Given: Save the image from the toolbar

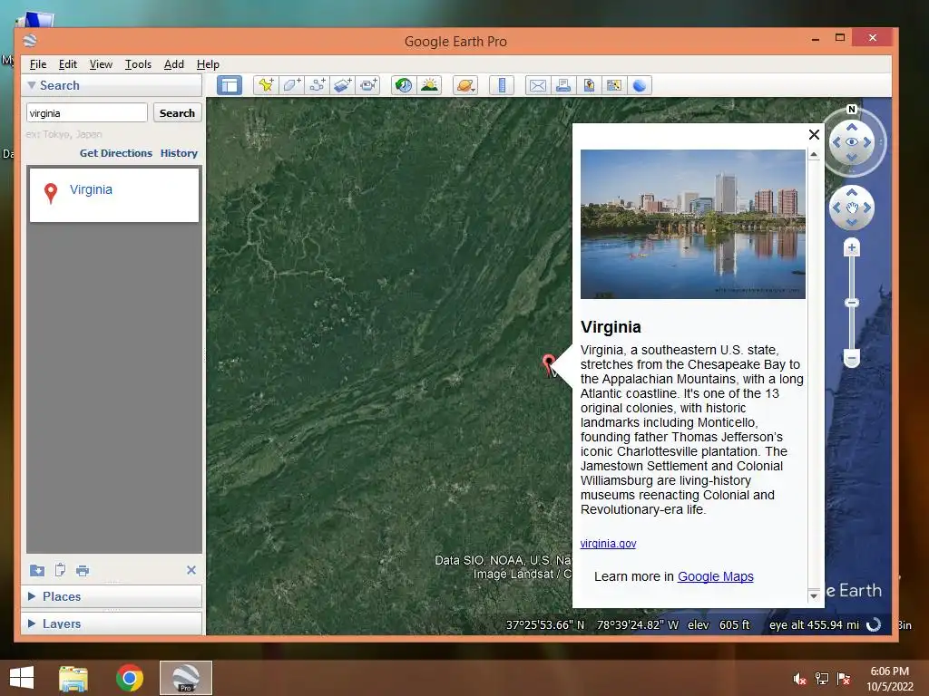Looking at the screenshot, I should coord(589,85).
